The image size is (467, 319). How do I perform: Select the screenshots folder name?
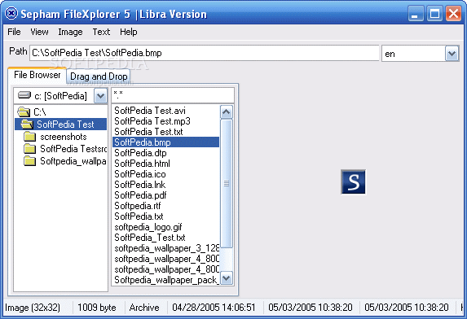tap(64, 137)
